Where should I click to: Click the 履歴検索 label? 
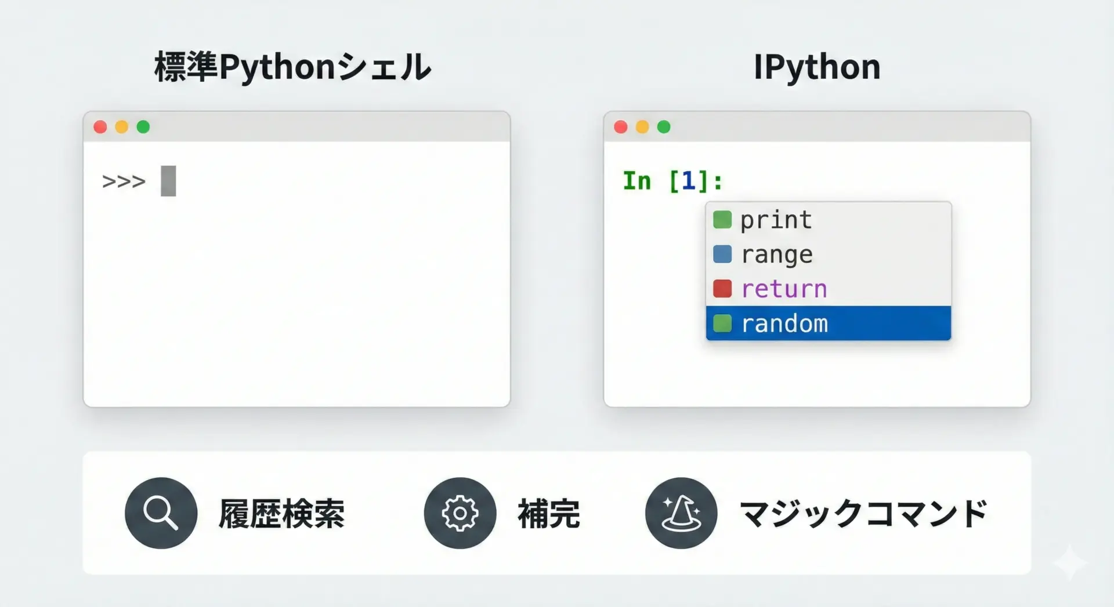[281, 514]
